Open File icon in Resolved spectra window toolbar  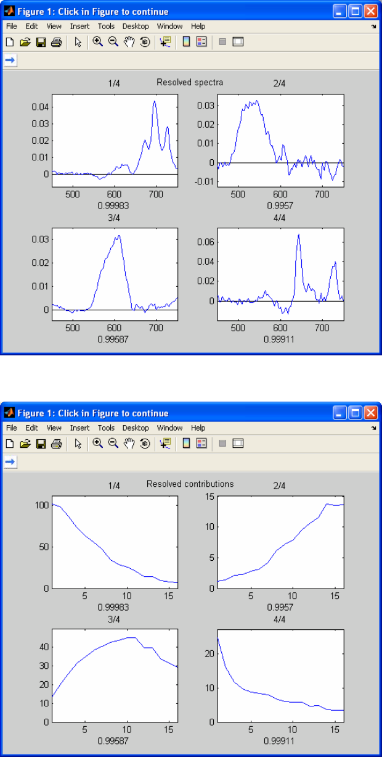[25, 43]
